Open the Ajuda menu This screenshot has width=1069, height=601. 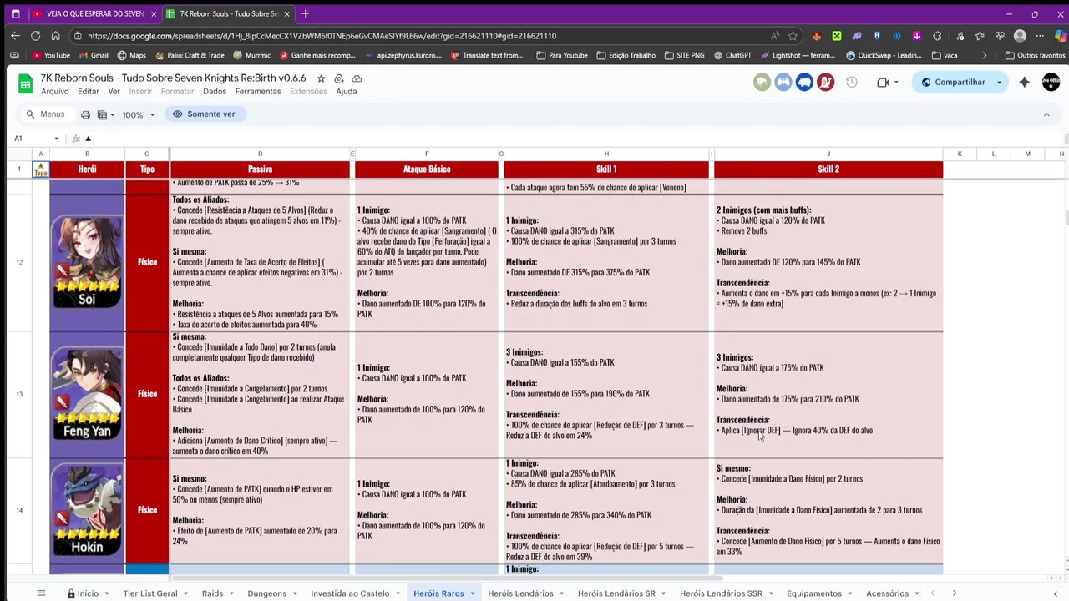click(347, 92)
